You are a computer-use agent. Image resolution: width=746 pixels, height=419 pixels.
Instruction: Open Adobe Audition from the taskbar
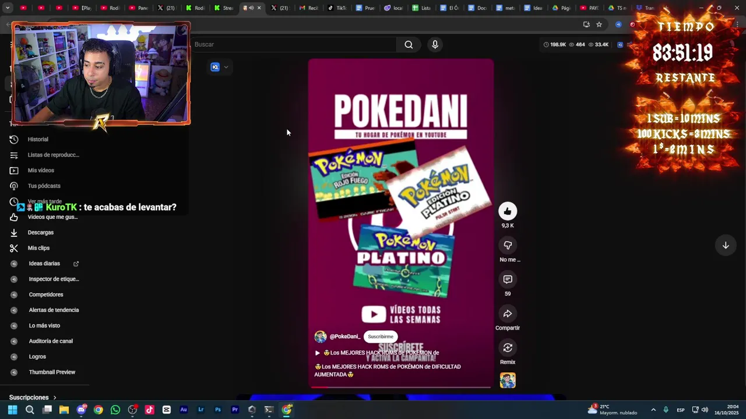tap(184, 410)
